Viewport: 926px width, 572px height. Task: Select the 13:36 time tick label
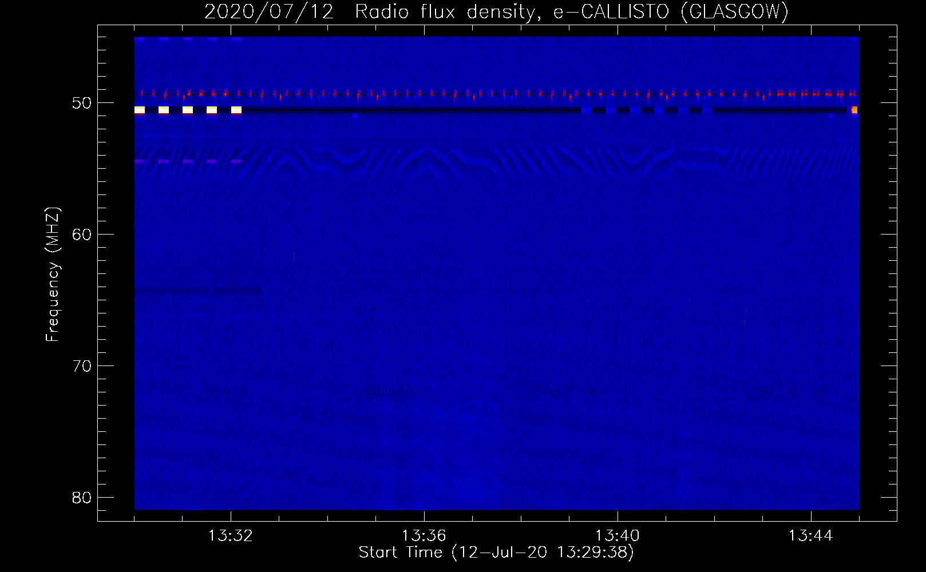(424, 536)
